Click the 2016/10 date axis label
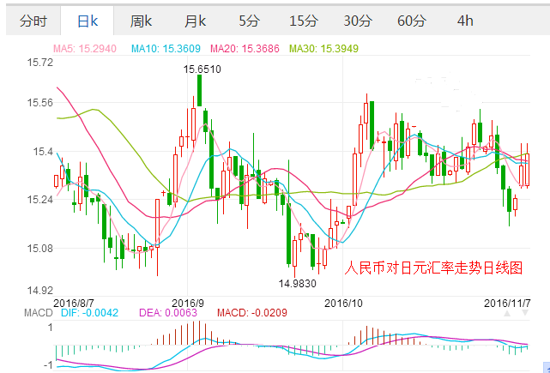550x373 pixels. (x=343, y=303)
